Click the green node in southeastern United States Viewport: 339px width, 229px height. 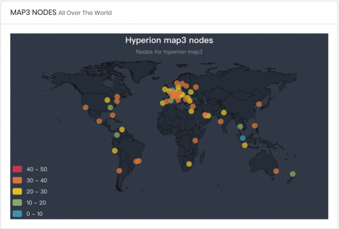coord(110,107)
